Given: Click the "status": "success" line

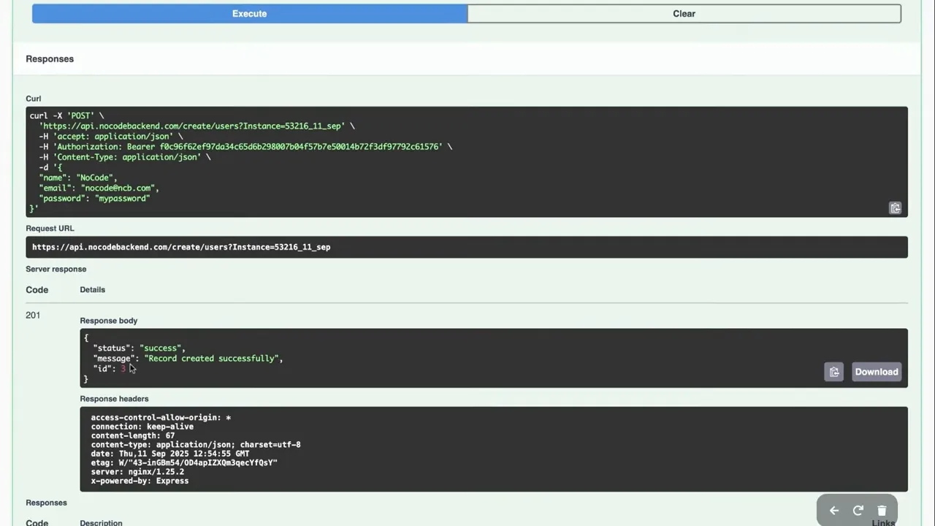Looking at the screenshot, I should point(139,348).
